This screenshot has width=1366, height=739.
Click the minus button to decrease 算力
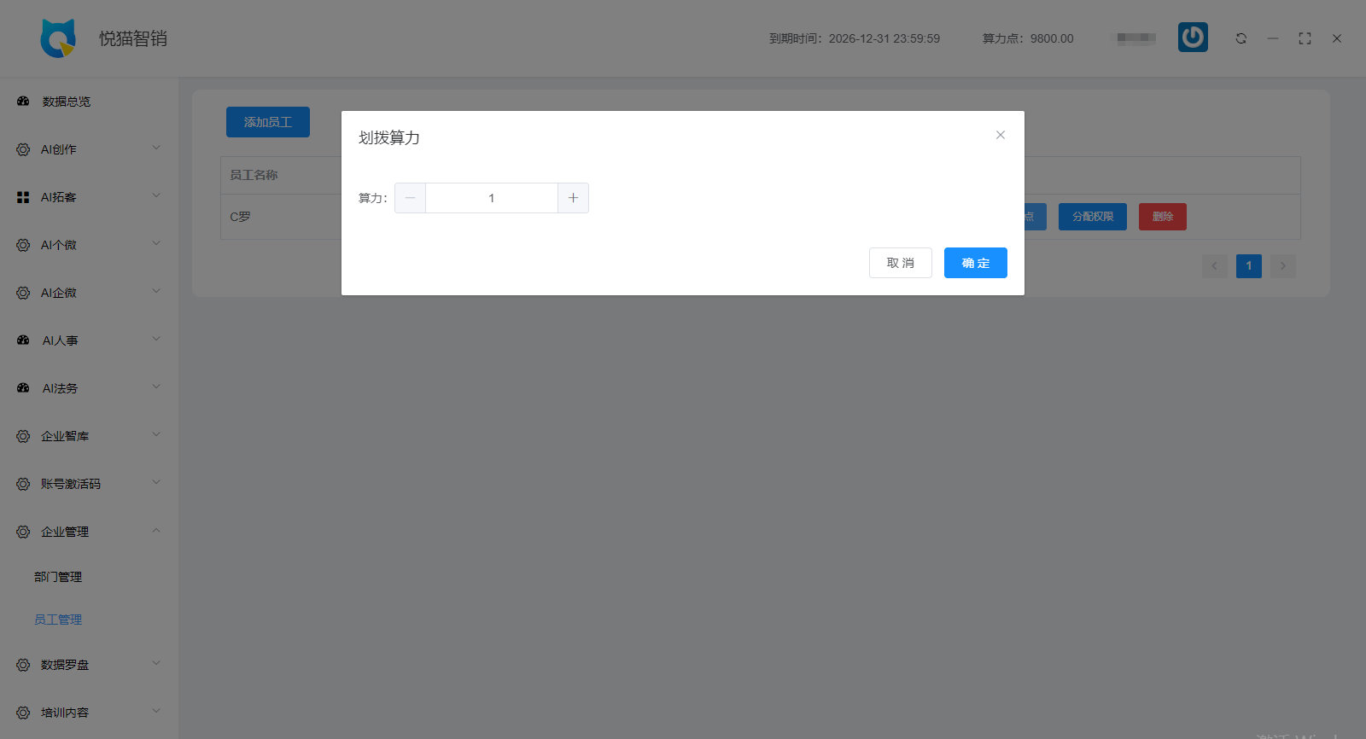pos(410,198)
